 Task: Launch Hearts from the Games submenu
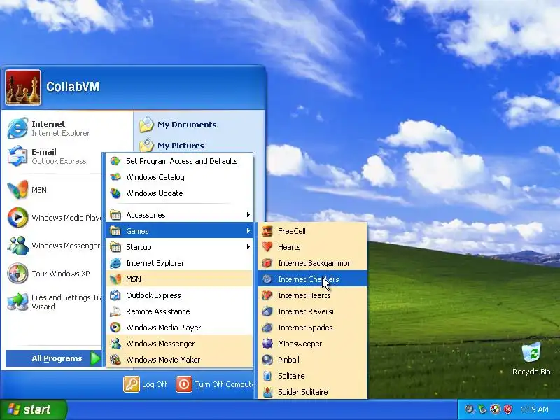[312, 247]
